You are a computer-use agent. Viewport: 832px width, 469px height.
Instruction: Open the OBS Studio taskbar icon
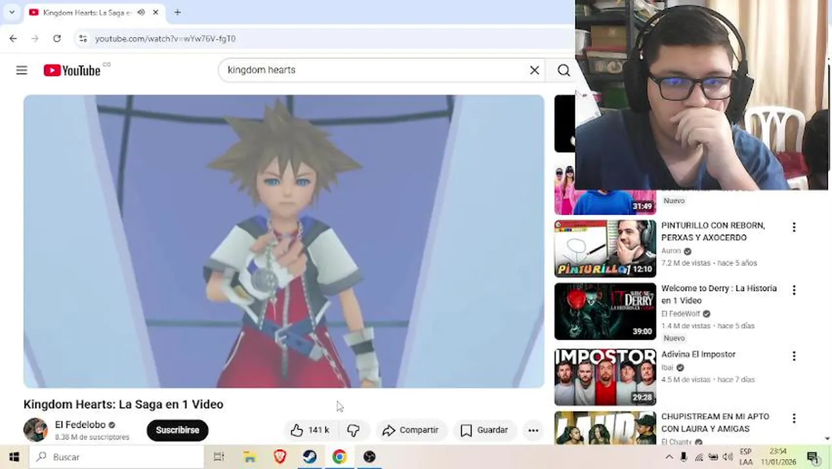point(370,457)
